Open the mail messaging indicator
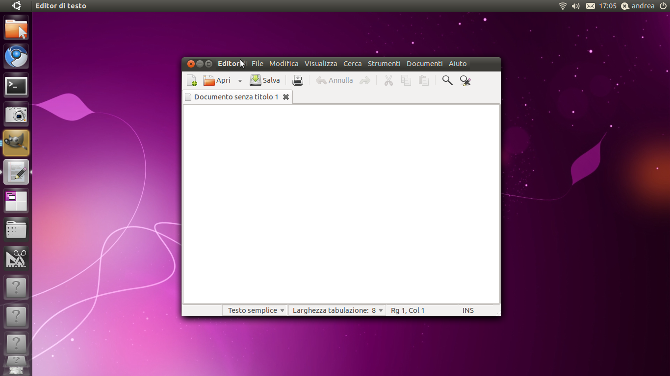The image size is (670, 376). tap(591, 6)
